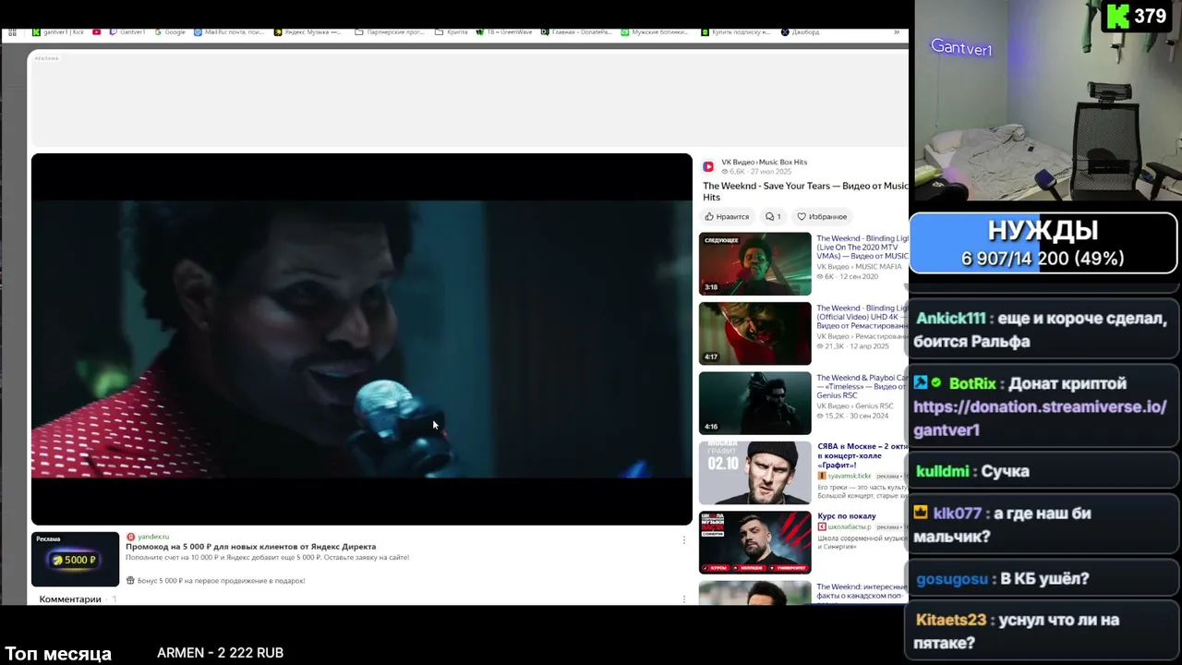The height and width of the screenshot is (665, 1182).
Task: Add the video to Избранное
Action: coord(822,216)
